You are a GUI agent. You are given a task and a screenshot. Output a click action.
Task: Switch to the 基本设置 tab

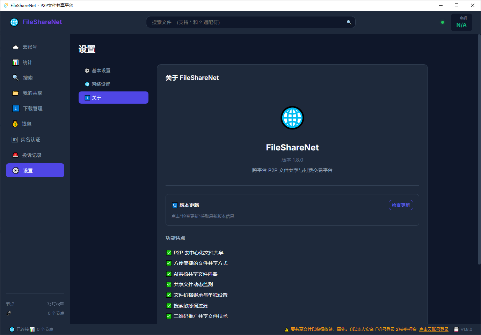point(114,70)
